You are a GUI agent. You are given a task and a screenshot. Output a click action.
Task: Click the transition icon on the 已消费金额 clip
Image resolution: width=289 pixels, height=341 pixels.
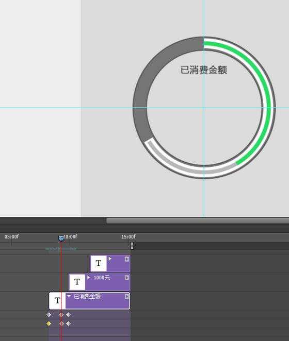point(126,296)
